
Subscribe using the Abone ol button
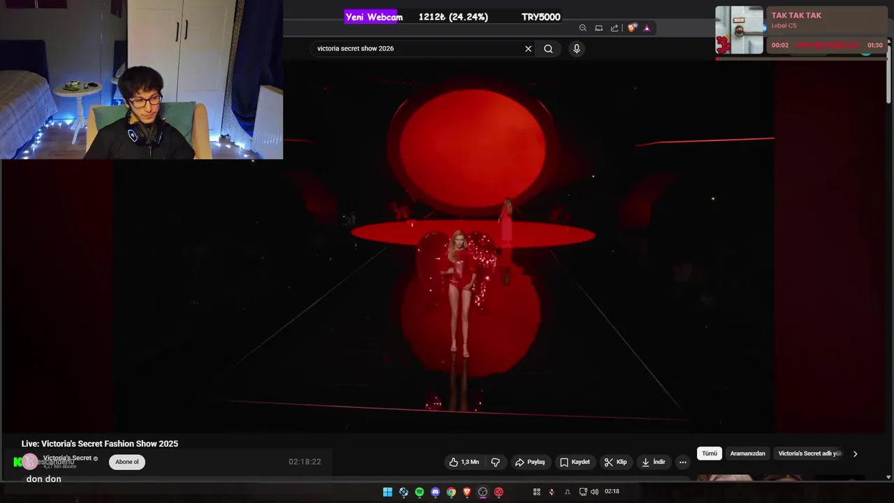point(127,462)
